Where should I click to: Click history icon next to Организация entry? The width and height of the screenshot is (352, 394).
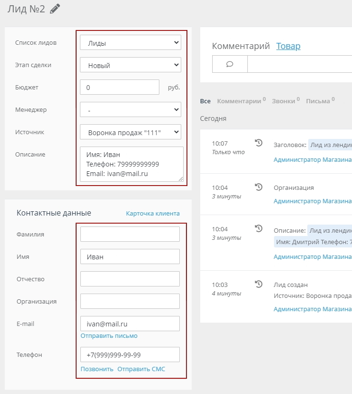click(259, 187)
